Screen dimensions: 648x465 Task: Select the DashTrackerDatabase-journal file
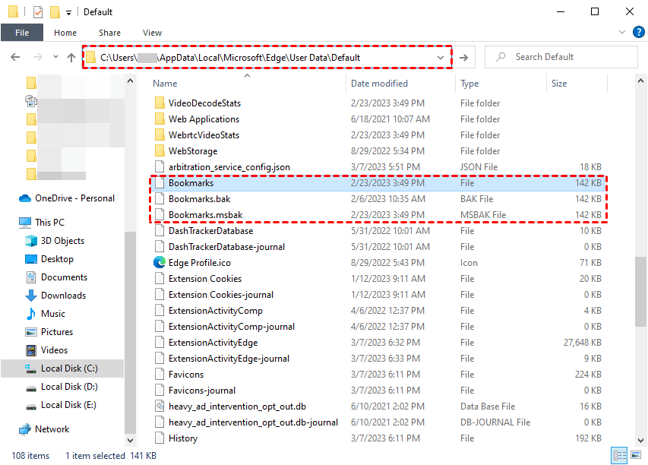click(x=378, y=247)
